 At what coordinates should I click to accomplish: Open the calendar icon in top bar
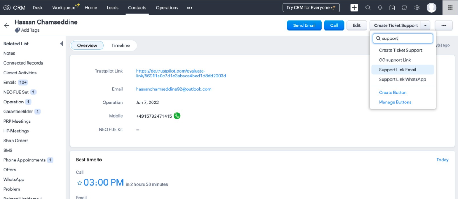(x=392, y=7)
